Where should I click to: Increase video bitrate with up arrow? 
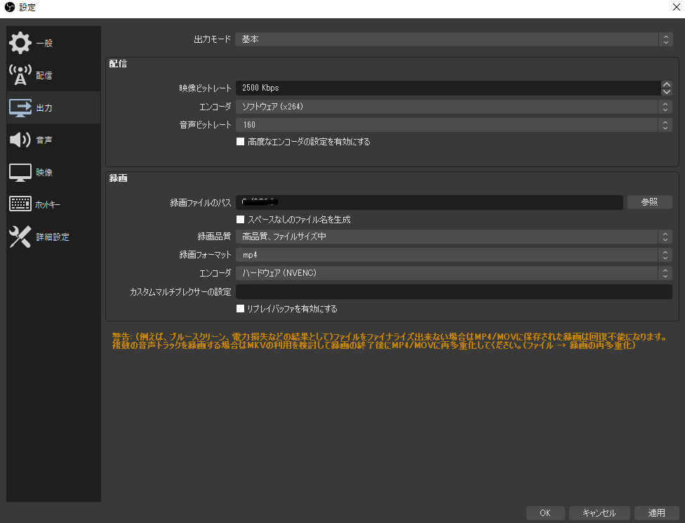coord(666,85)
